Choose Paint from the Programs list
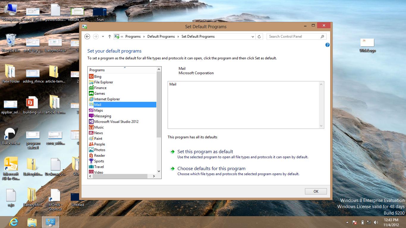This screenshot has height=228, width=406. (x=122, y=139)
